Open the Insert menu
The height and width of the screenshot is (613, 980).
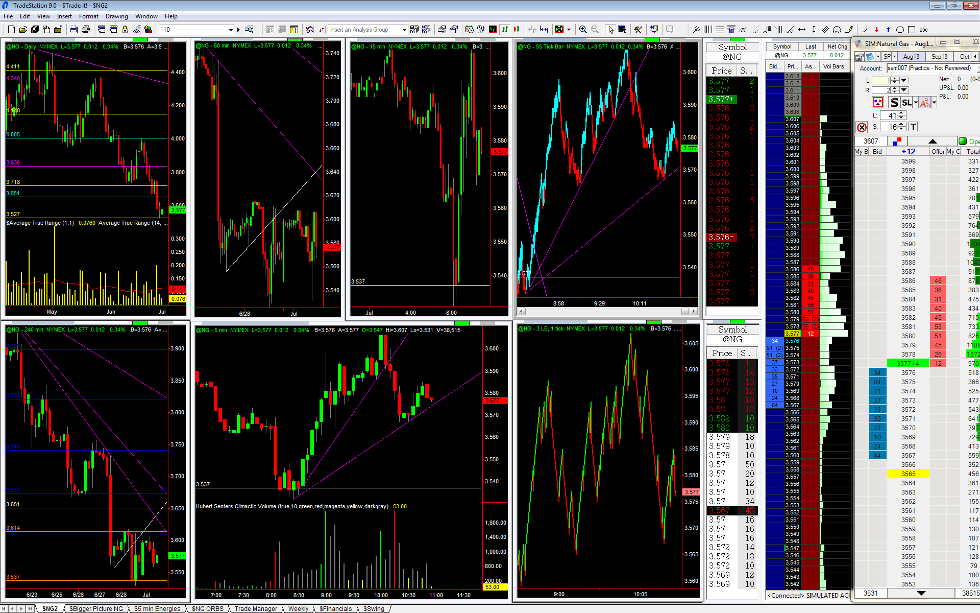coord(64,16)
